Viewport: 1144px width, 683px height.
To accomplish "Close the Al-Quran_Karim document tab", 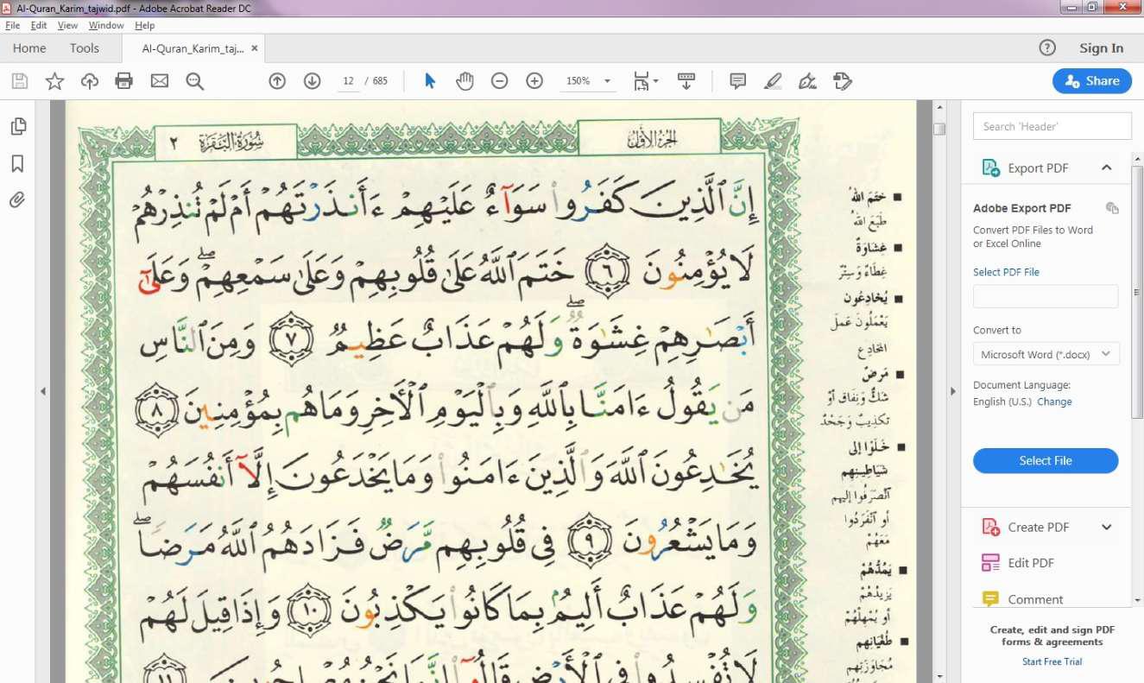I will (254, 48).
